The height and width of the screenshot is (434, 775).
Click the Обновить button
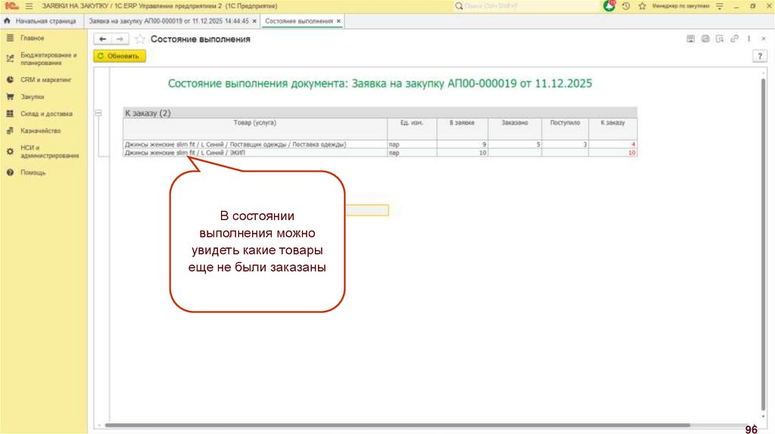[120, 56]
